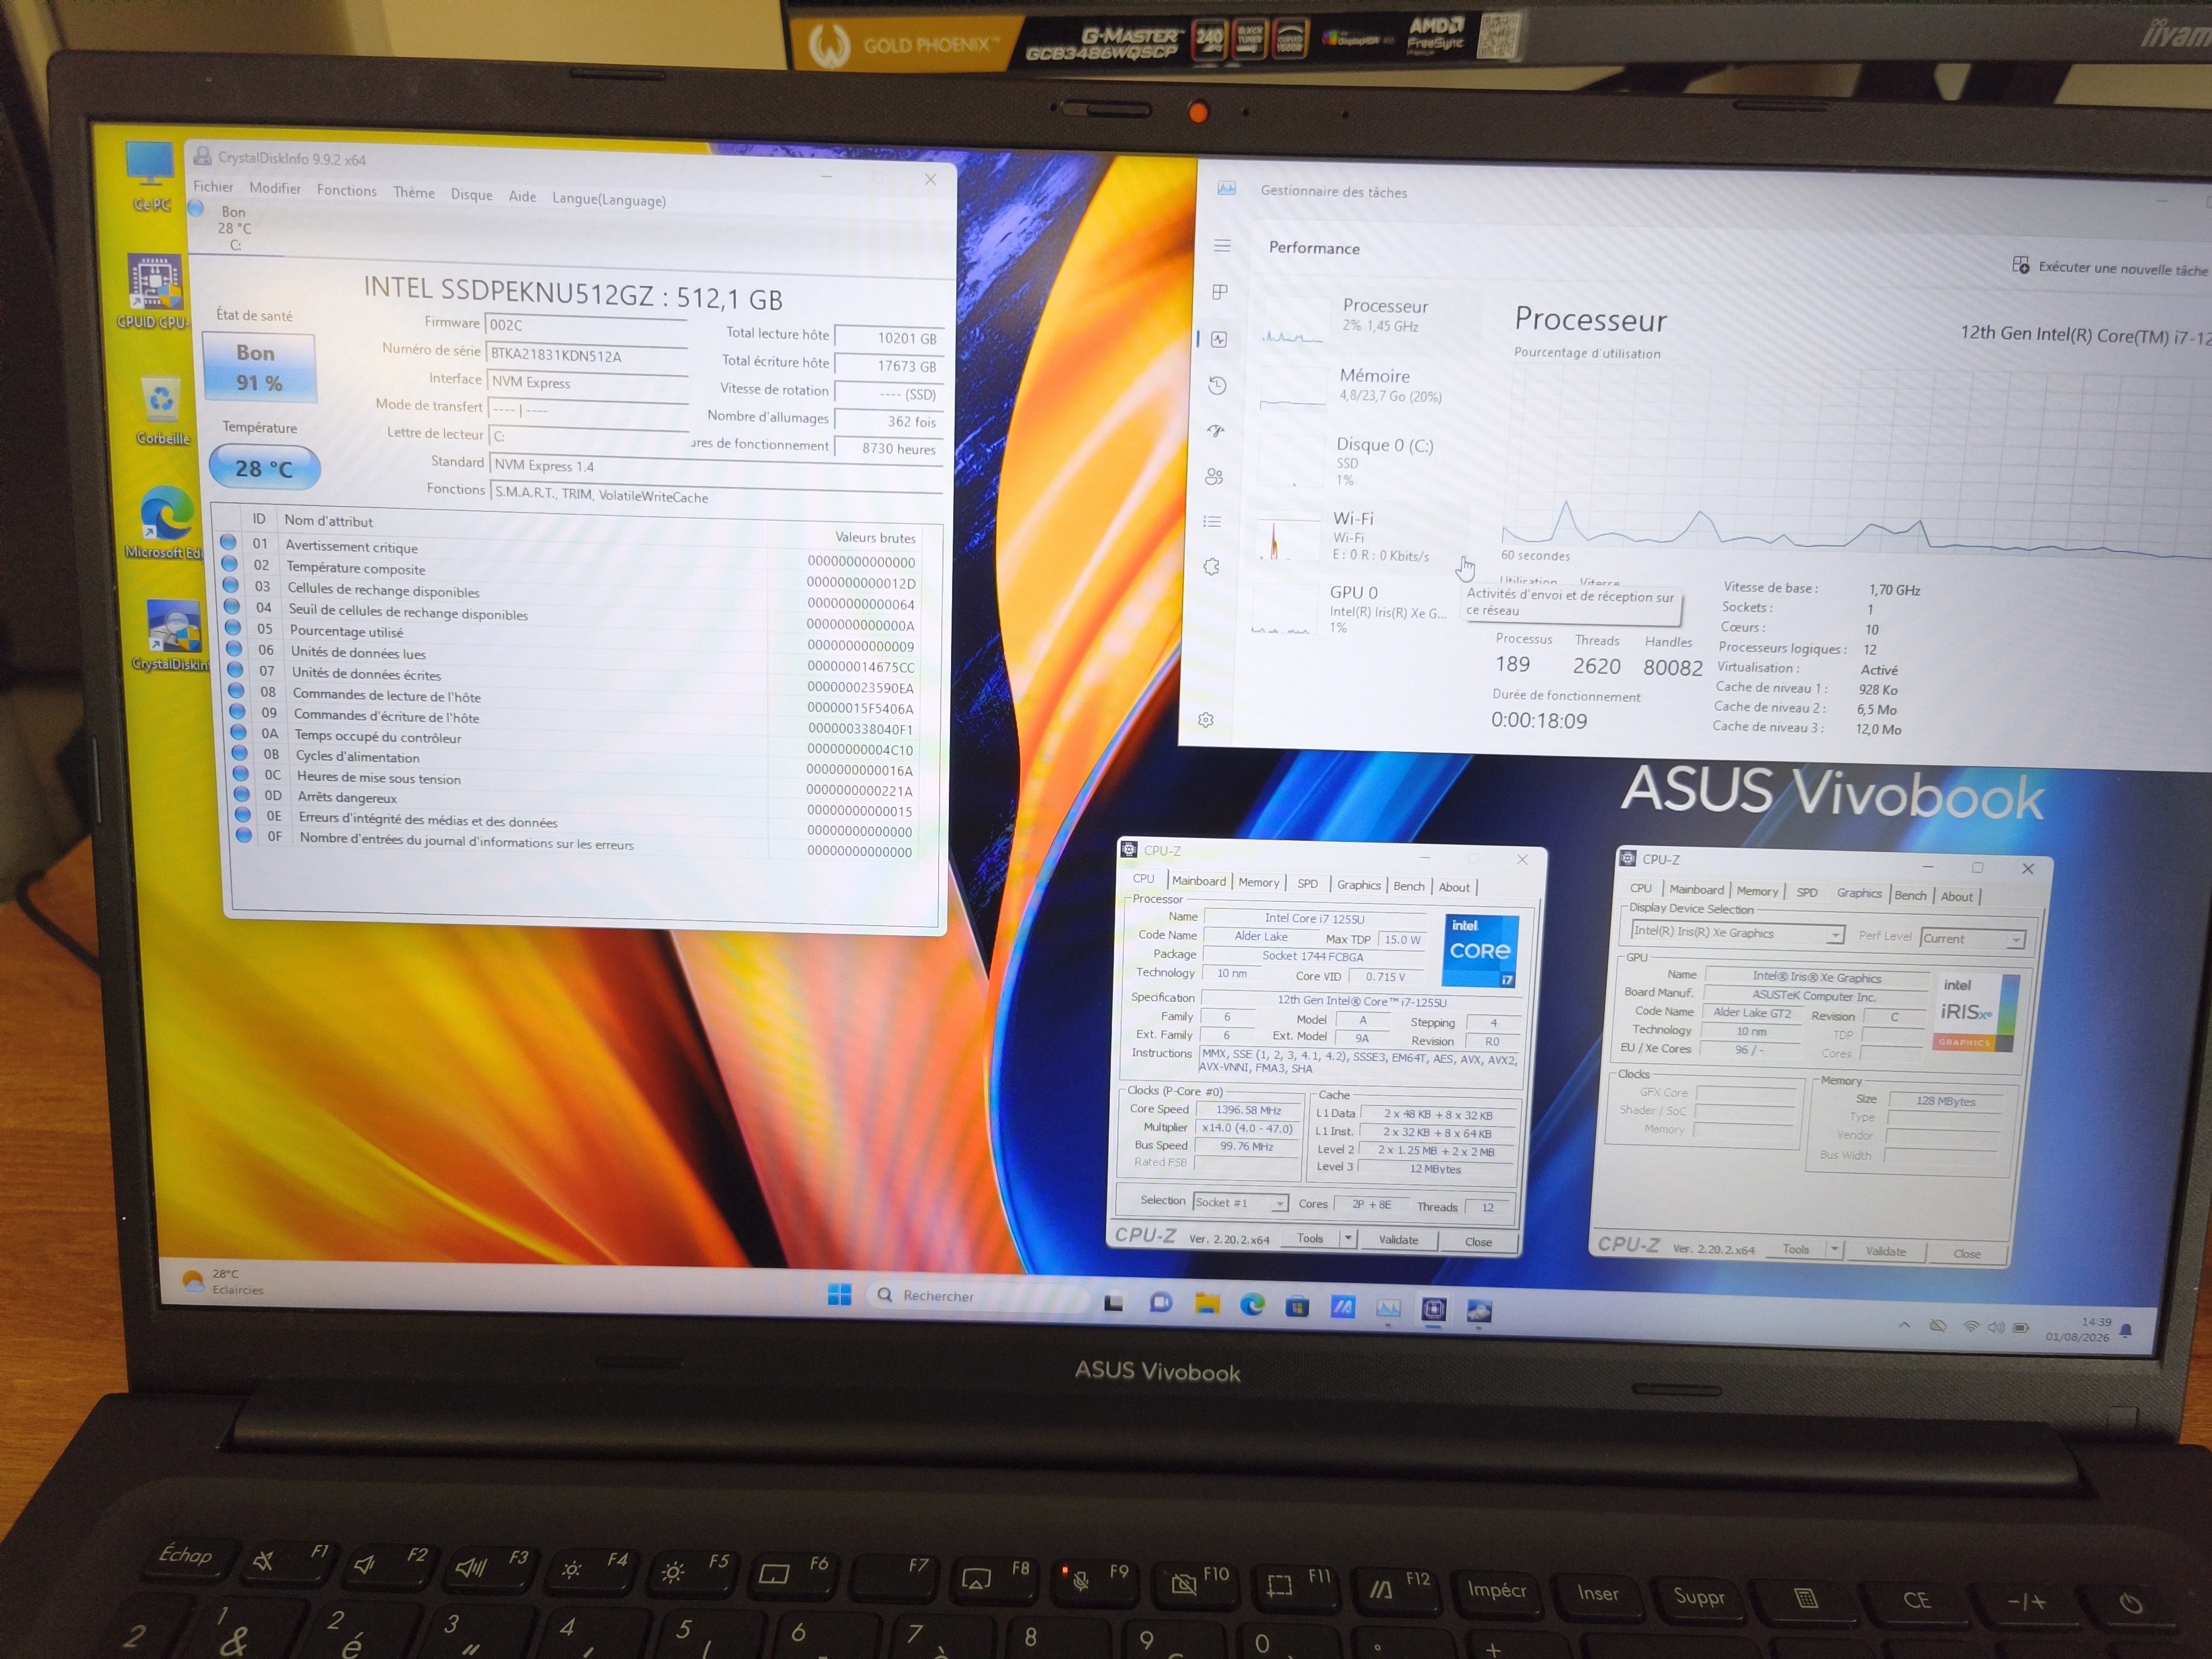Open the Disque menu in CrystalDiskInfo
The height and width of the screenshot is (1659, 2212).
tap(471, 195)
